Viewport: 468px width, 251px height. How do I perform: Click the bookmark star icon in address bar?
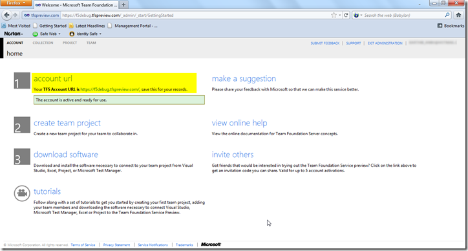pyautogui.click(x=334, y=15)
